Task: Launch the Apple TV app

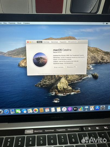Action: point(76,109)
